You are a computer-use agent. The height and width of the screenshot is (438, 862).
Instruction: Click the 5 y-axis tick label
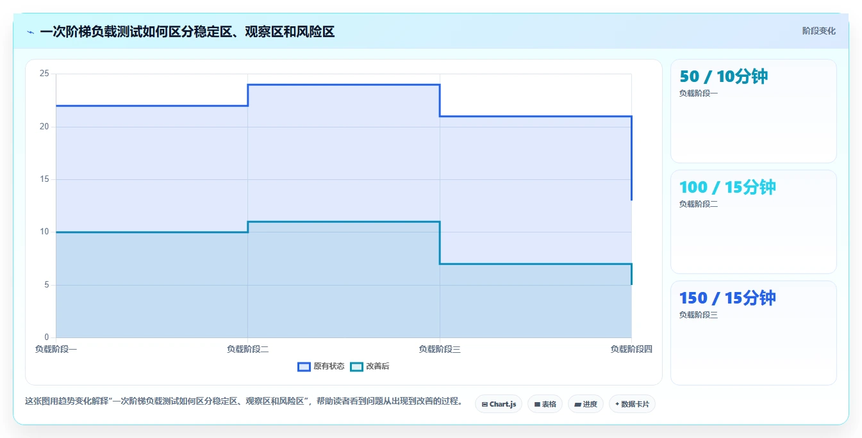46,285
